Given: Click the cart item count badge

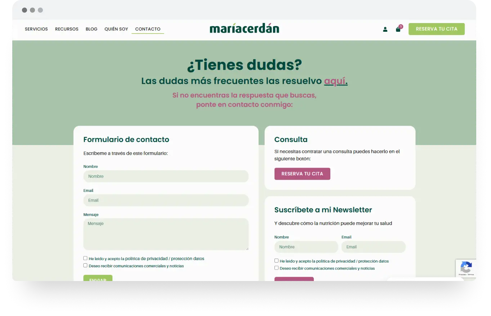Looking at the screenshot, I should coord(401,27).
